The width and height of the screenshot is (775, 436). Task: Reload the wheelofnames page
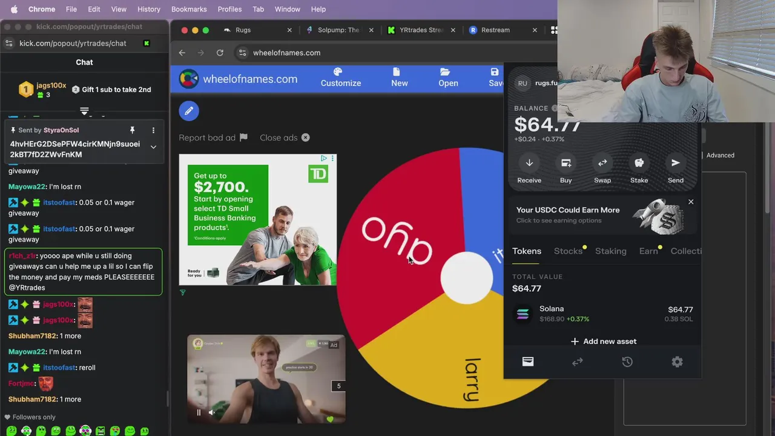[220, 53]
